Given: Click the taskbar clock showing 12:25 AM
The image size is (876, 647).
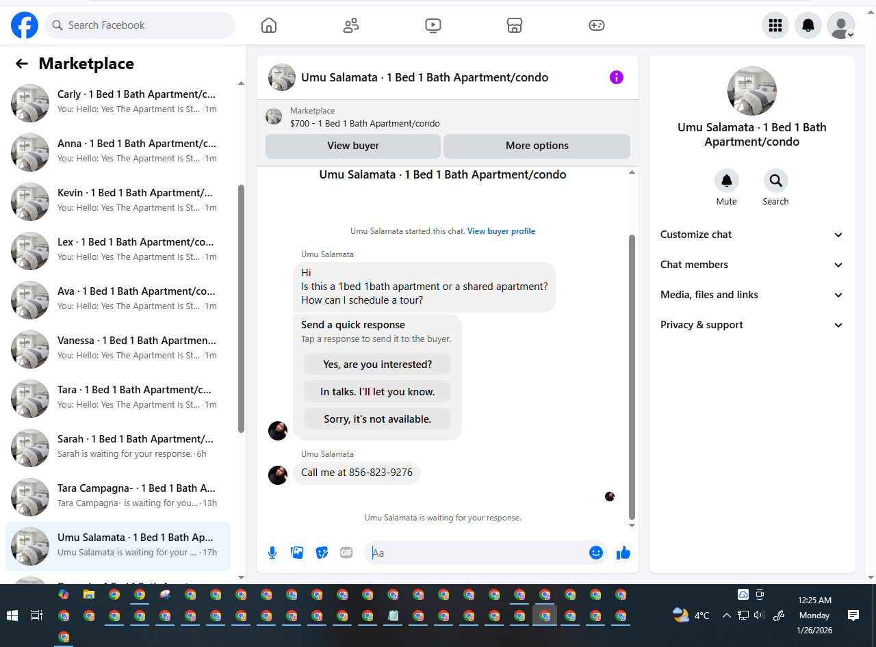Looking at the screenshot, I should click(814, 616).
